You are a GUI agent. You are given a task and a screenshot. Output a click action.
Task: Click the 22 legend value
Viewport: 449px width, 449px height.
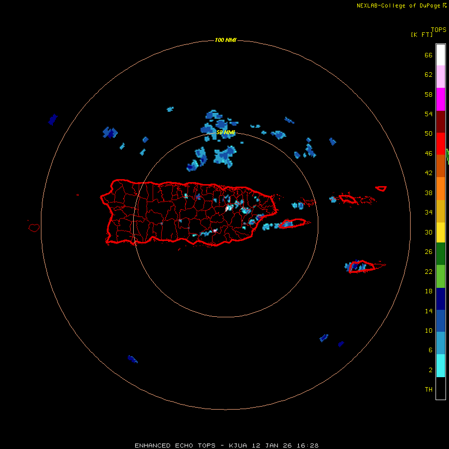[429, 272]
